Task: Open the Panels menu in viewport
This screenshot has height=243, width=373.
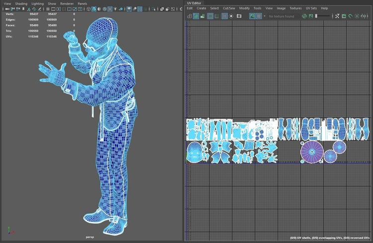Action: (x=82, y=3)
